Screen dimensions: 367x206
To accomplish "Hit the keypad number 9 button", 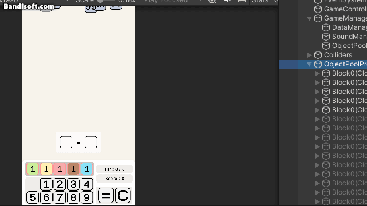I will [87, 197].
